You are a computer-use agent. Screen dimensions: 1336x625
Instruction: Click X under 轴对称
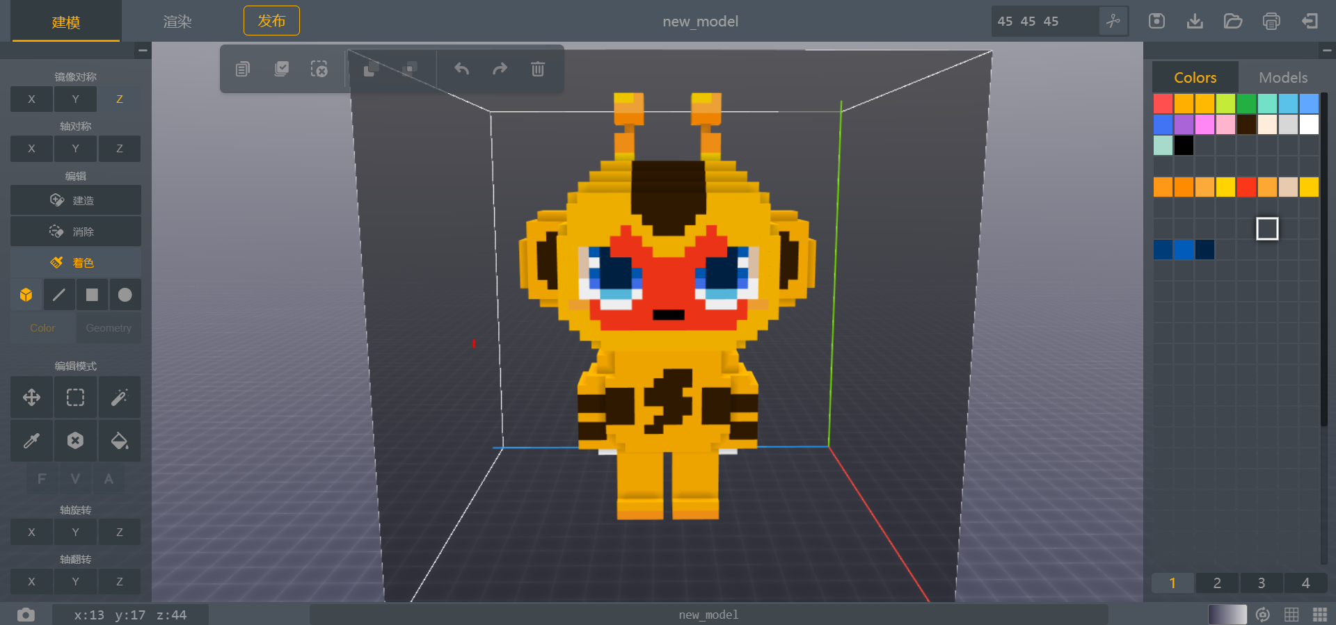click(x=31, y=148)
